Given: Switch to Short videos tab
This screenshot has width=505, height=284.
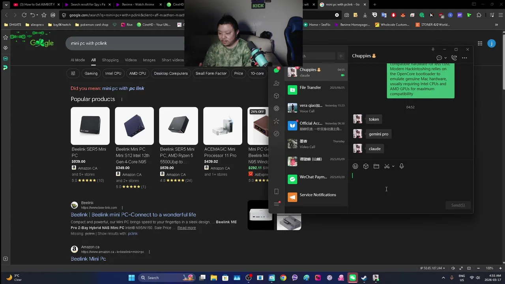Looking at the screenshot, I should click(x=172, y=60).
